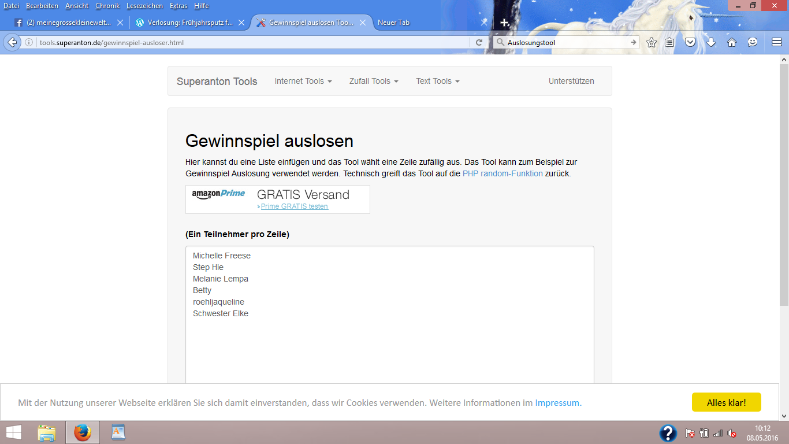
Task: Reload the page with the refresh icon
Action: tap(479, 42)
